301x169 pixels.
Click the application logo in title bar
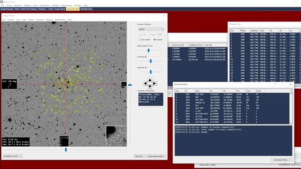(x=2, y=2)
